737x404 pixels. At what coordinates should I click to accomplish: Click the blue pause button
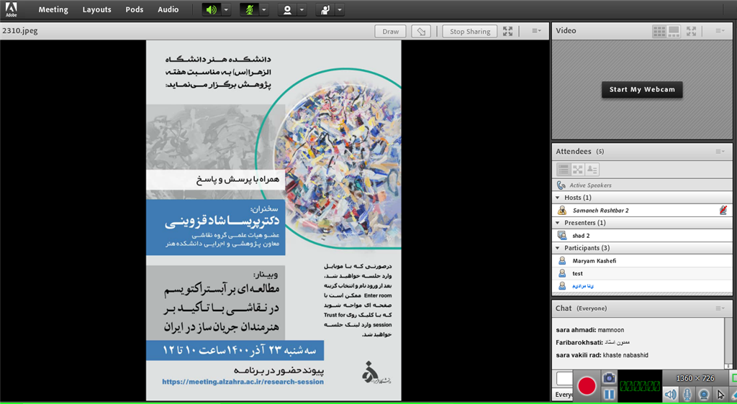click(x=609, y=394)
